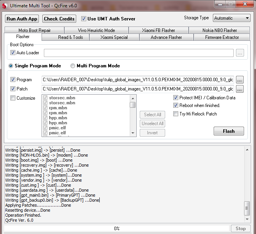Click 'QcFire Ver. 6.0' log line

point(19,220)
